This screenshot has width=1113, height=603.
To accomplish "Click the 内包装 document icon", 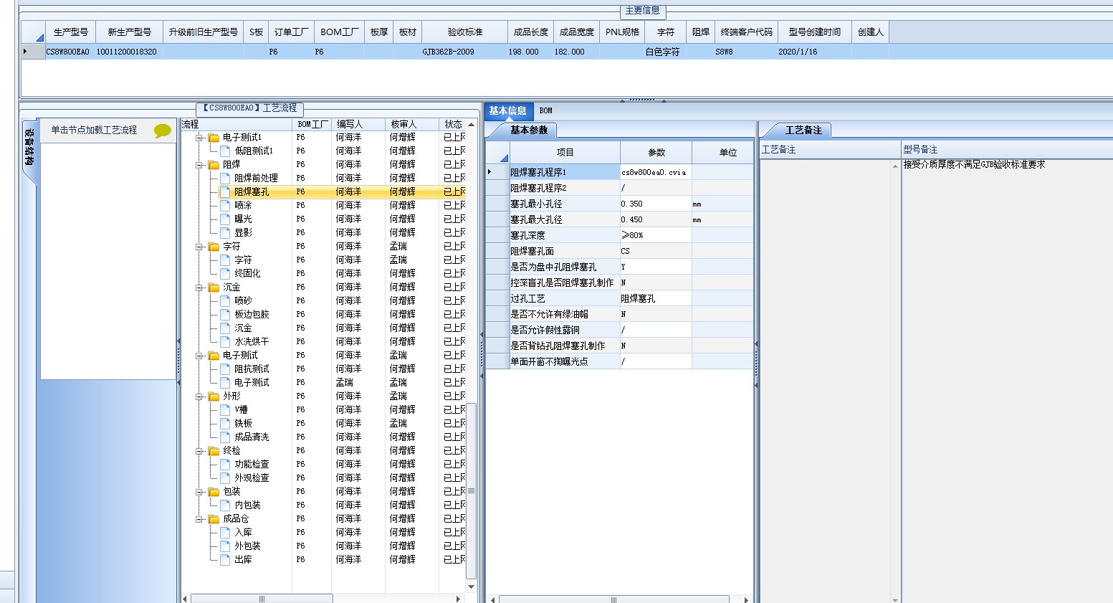I will (225, 505).
